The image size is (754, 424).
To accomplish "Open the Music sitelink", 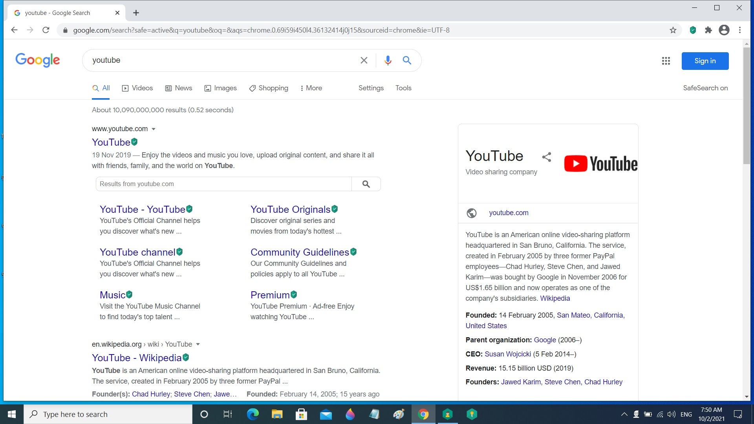I will [x=112, y=295].
